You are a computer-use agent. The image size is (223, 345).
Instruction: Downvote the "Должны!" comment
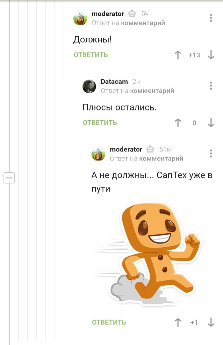[x=211, y=55]
